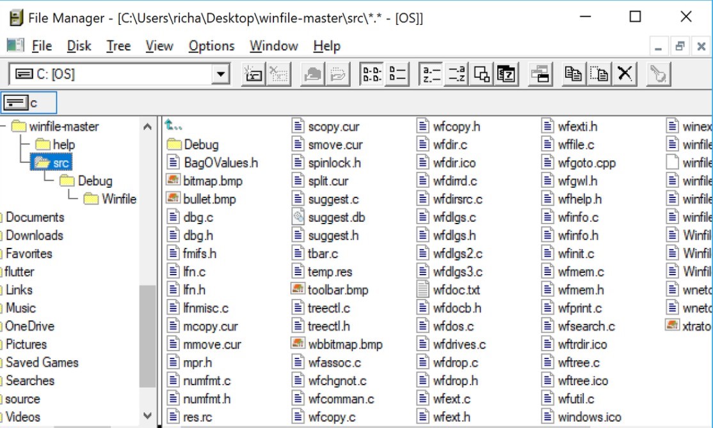The height and width of the screenshot is (428, 713).
Task: Select the bitmap.bmp image file icon
Action: (173, 180)
